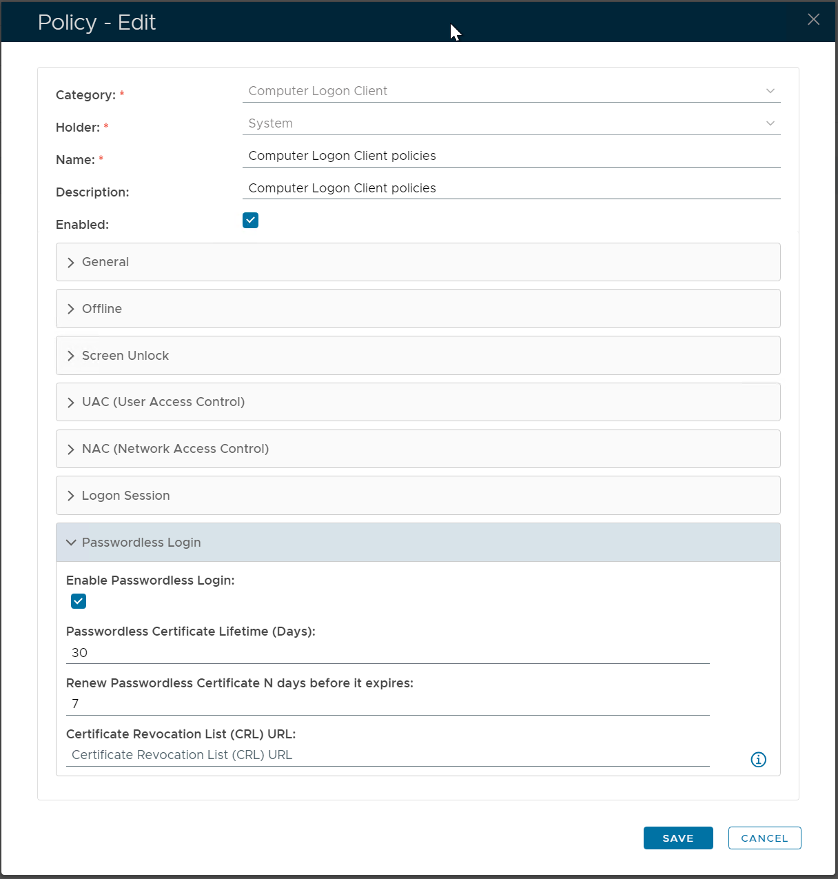The width and height of the screenshot is (838, 879).
Task: Click into the Description text field
Action: 511,188
